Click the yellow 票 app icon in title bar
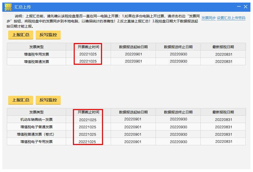This screenshot has height=172, width=253. pos(8,7)
